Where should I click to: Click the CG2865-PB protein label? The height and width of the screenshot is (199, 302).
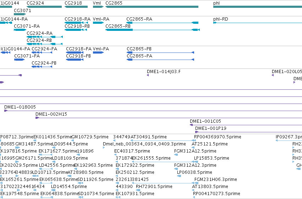click(x=139, y=49)
